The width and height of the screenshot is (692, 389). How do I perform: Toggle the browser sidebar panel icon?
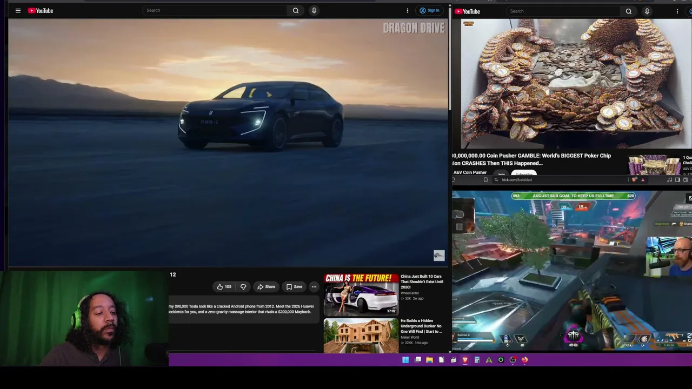[677, 180]
